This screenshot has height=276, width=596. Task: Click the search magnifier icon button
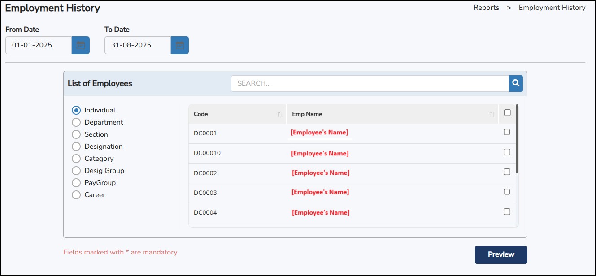516,83
